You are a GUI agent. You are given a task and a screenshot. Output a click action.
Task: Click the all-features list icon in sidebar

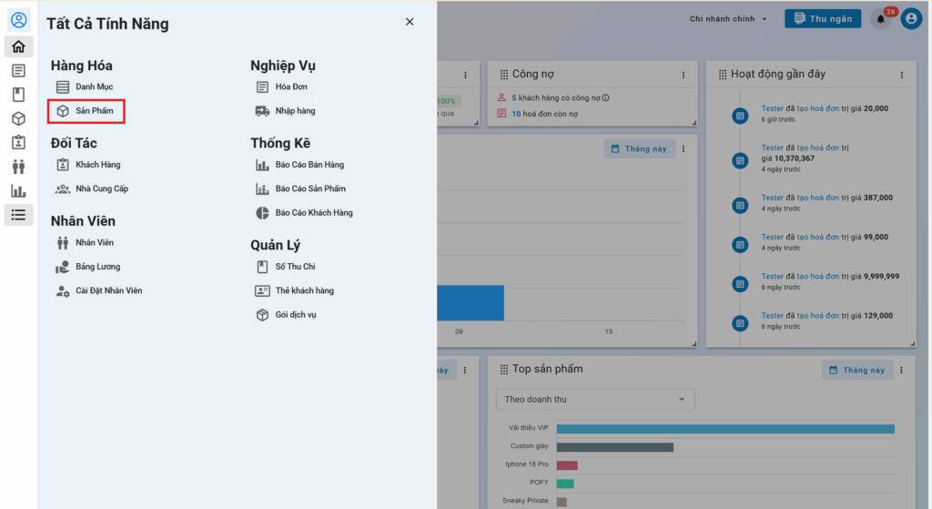pyautogui.click(x=18, y=215)
